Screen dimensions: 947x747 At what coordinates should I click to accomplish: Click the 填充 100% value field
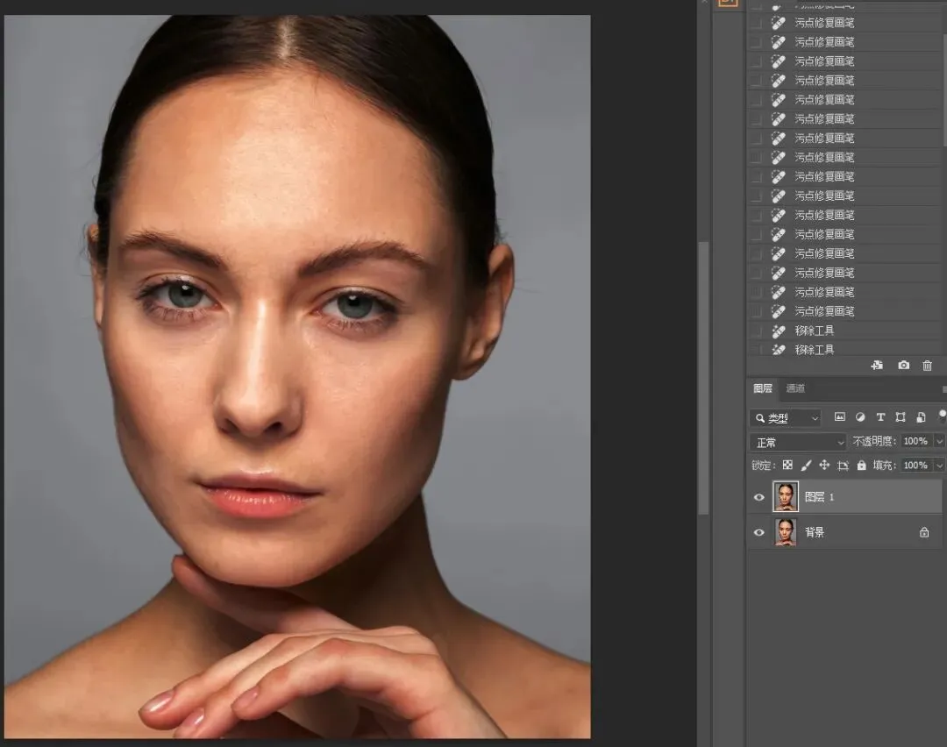[915, 466]
